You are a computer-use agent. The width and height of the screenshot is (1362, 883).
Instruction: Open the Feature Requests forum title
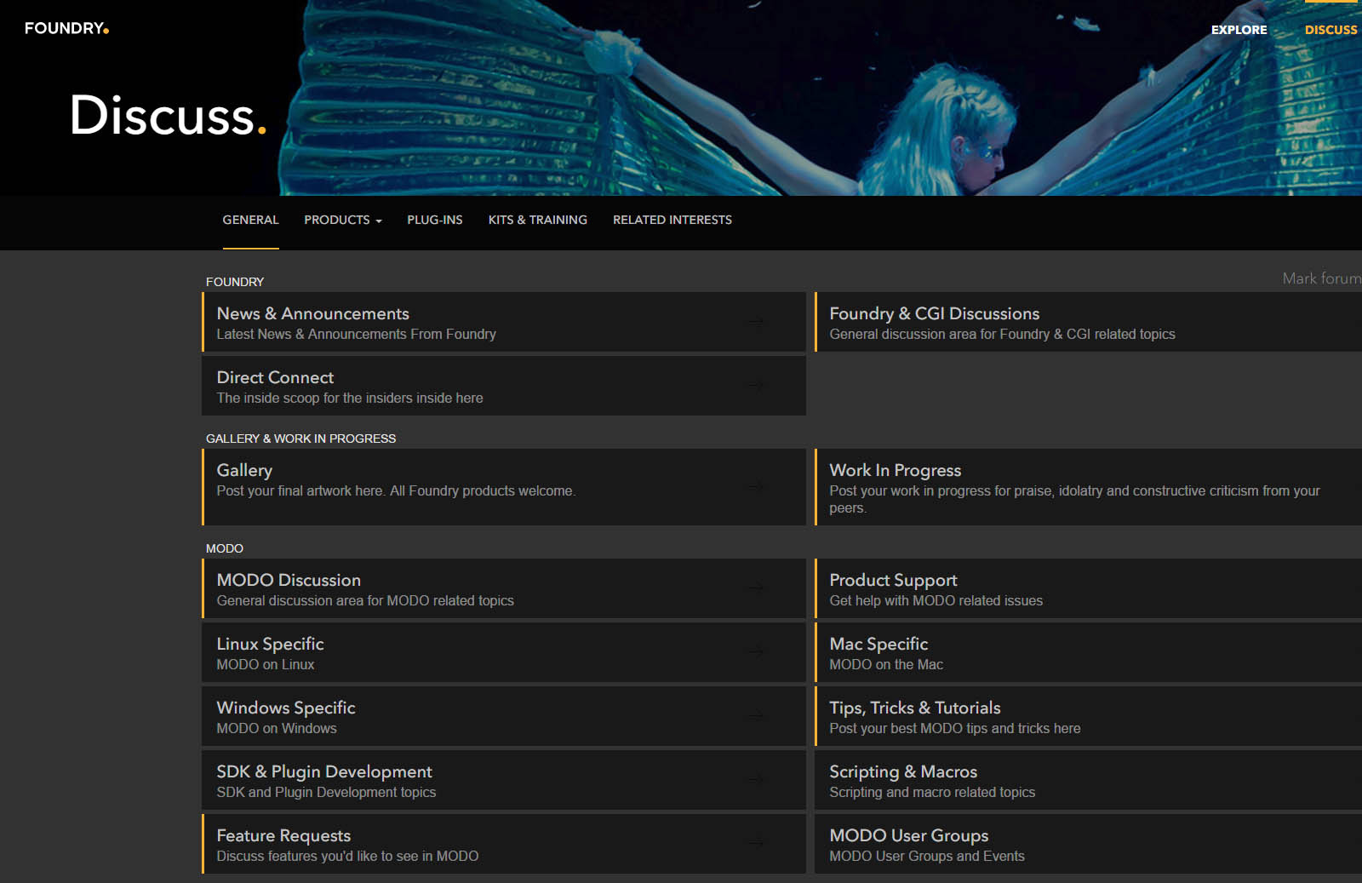[x=283, y=835]
